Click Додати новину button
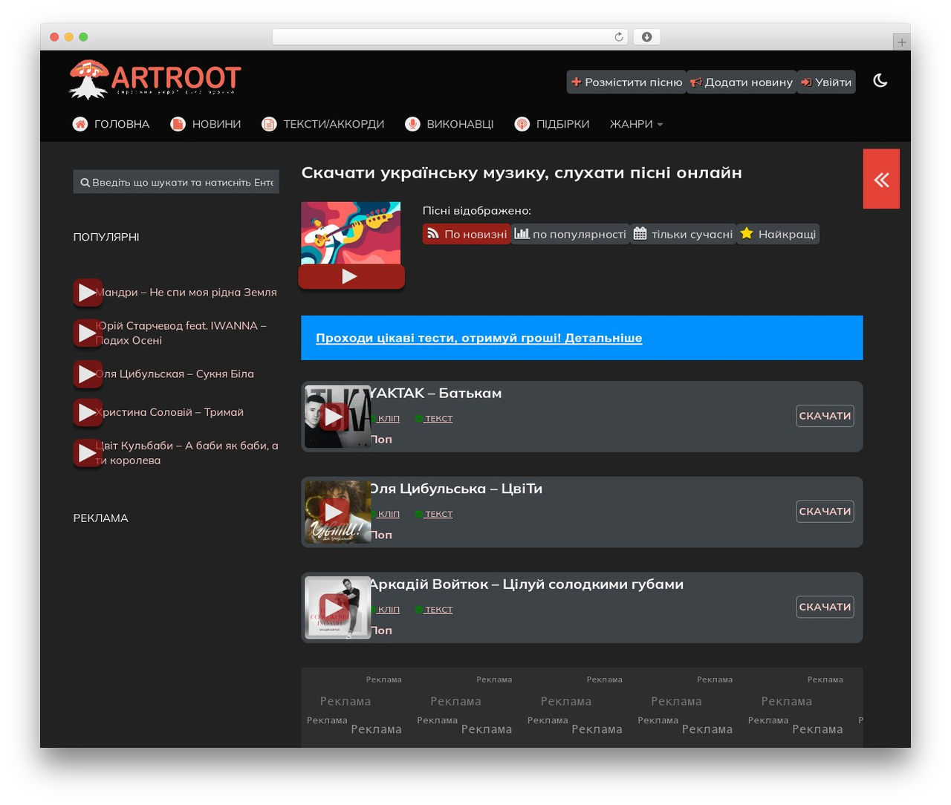 (741, 82)
